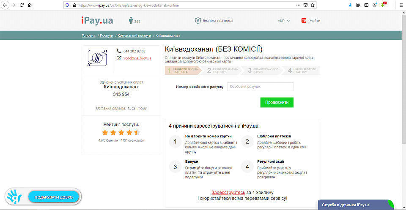Go back with the browser back arrow
This screenshot has width=406, height=210.
coord(5,5)
